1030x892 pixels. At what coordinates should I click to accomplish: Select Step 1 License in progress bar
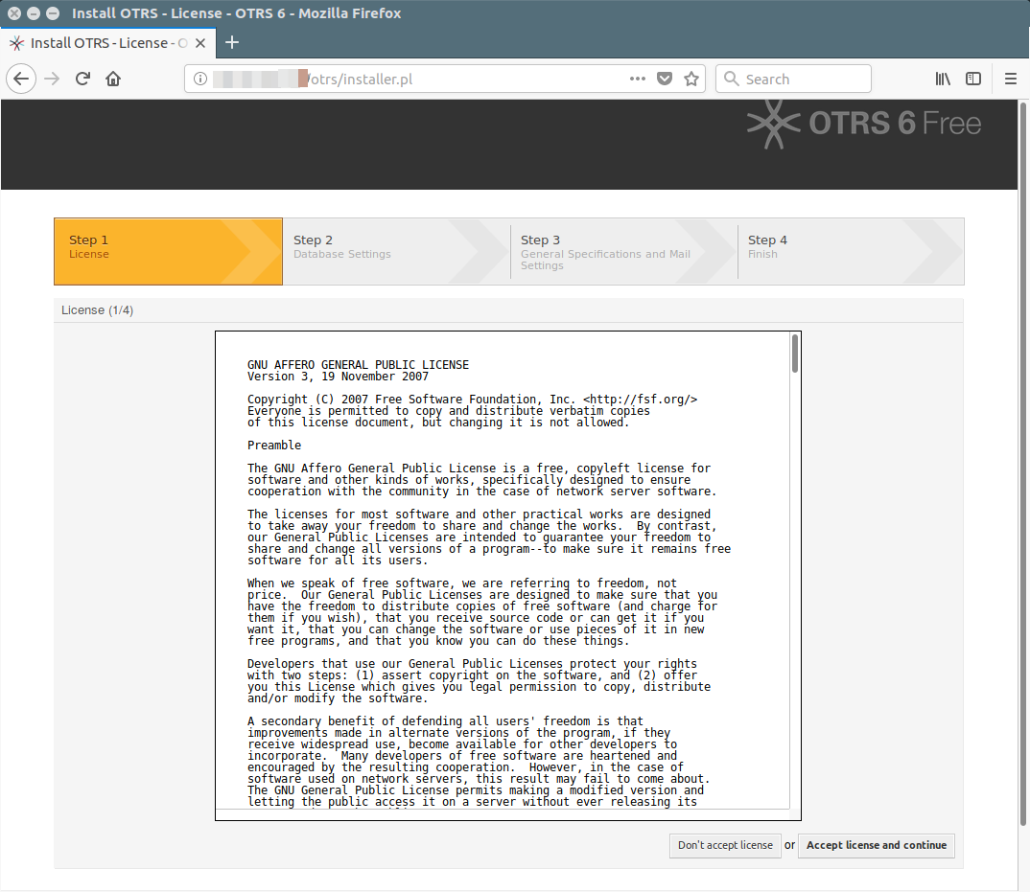click(x=168, y=251)
